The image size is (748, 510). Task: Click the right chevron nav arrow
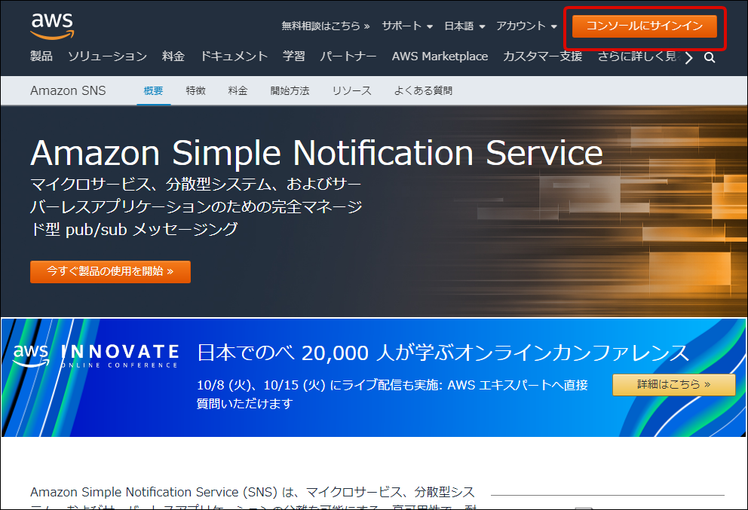[688, 58]
